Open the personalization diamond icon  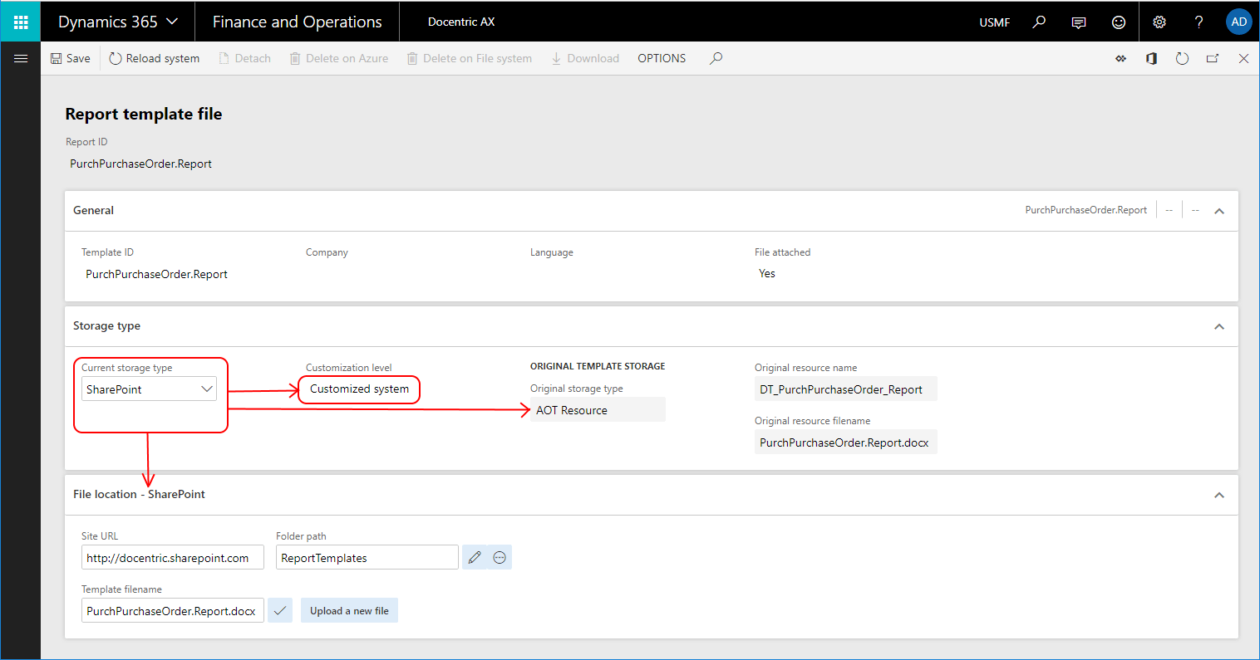pos(1120,59)
